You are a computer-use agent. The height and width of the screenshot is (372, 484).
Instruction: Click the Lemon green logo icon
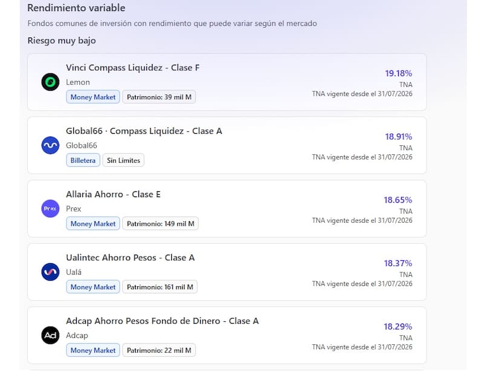pos(50,82)
